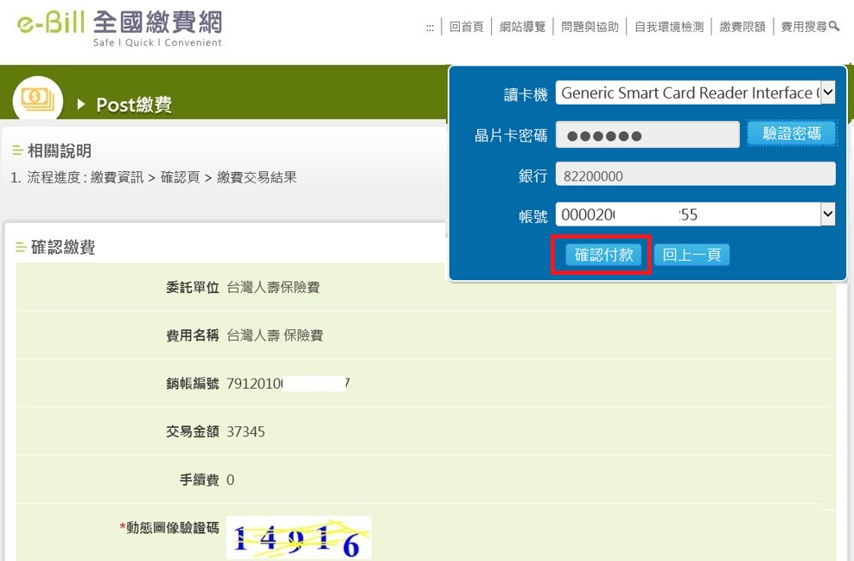Image resolution: width=854 pixels, height=561 pixels.
Task: Open 問題與協助 help link
Action: click(x=590, y=27)
